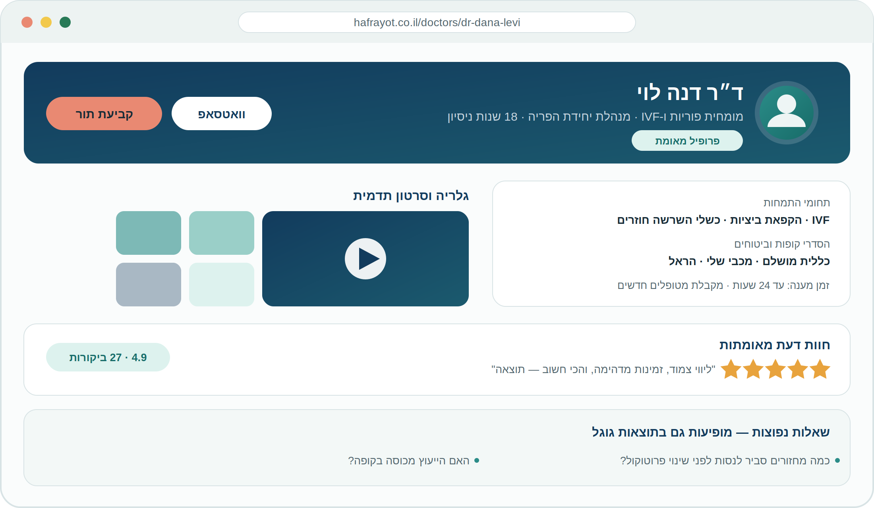
Task: Click the rightmost rating star
Action: [820, 369]
